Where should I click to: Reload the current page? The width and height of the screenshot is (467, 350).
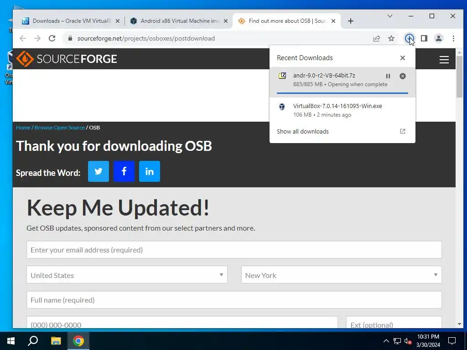pos(52,38)
